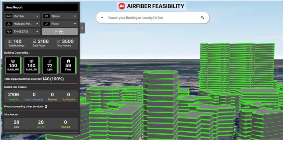Open the CT Thane dropdown
This screenshot has width=283, height=141.
tap(60, 16)
